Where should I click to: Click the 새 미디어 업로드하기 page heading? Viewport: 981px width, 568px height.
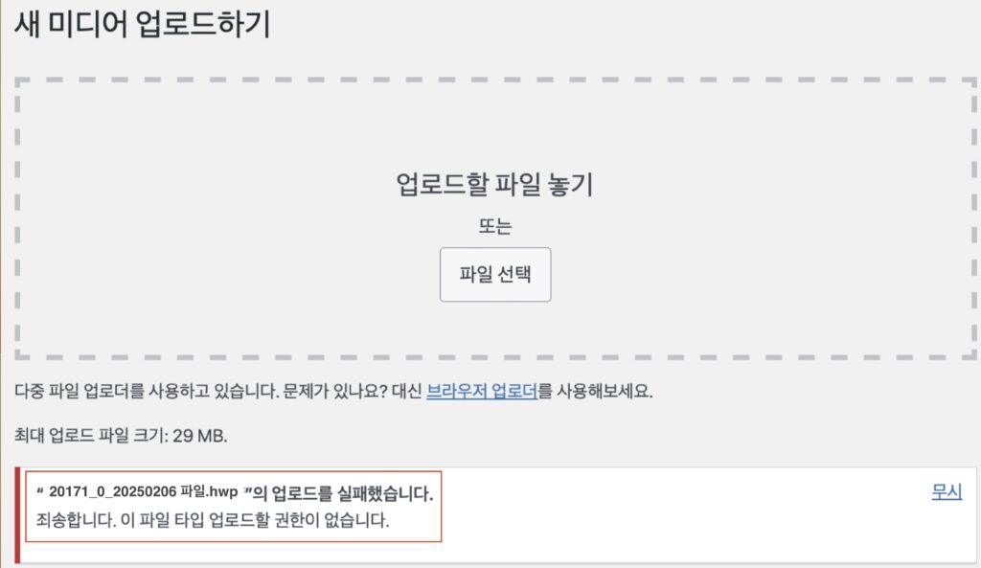[x=142, y=25]
